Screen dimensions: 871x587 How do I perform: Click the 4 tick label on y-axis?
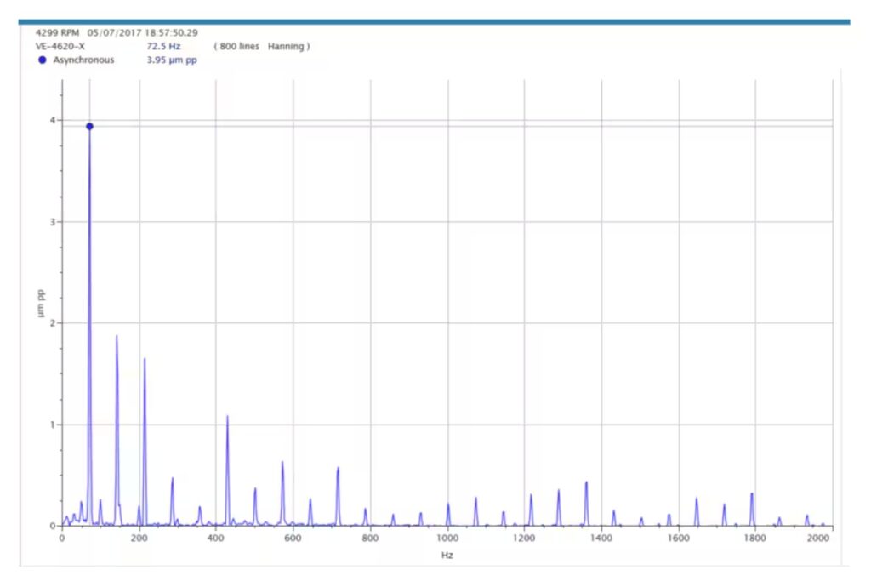53,121
